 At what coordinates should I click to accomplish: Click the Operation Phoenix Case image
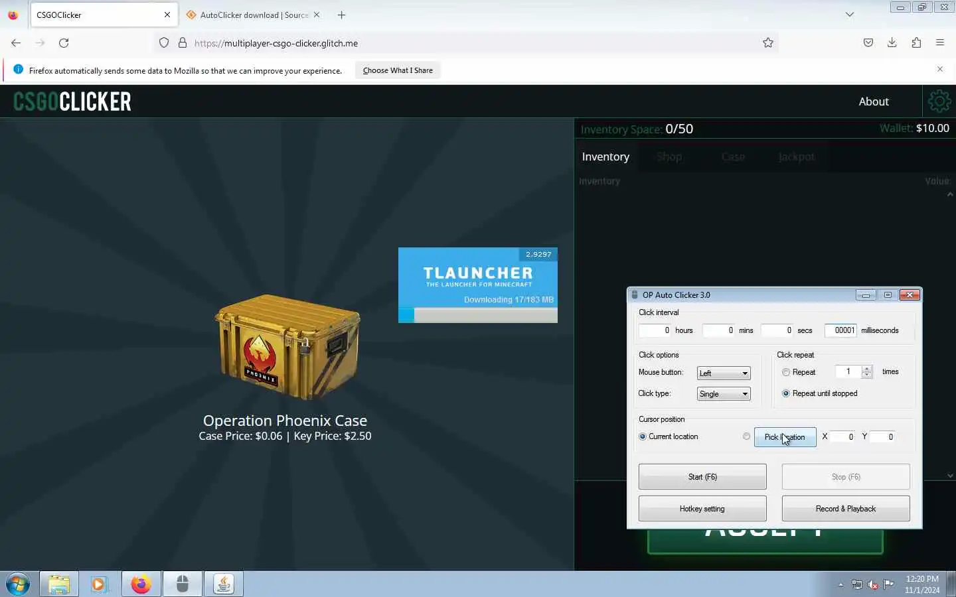pos(287,346)
